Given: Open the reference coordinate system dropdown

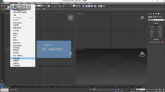Looking at the screenshot, I should pyautogui.click(x=38, y=6).
